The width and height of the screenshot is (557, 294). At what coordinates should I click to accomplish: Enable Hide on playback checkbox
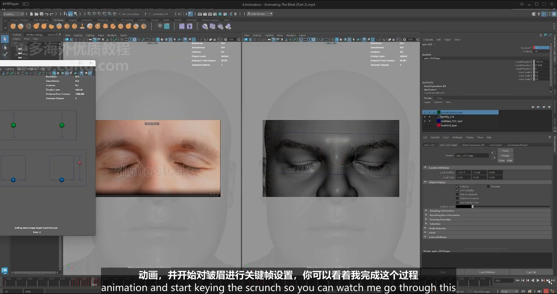pos(457,195)
